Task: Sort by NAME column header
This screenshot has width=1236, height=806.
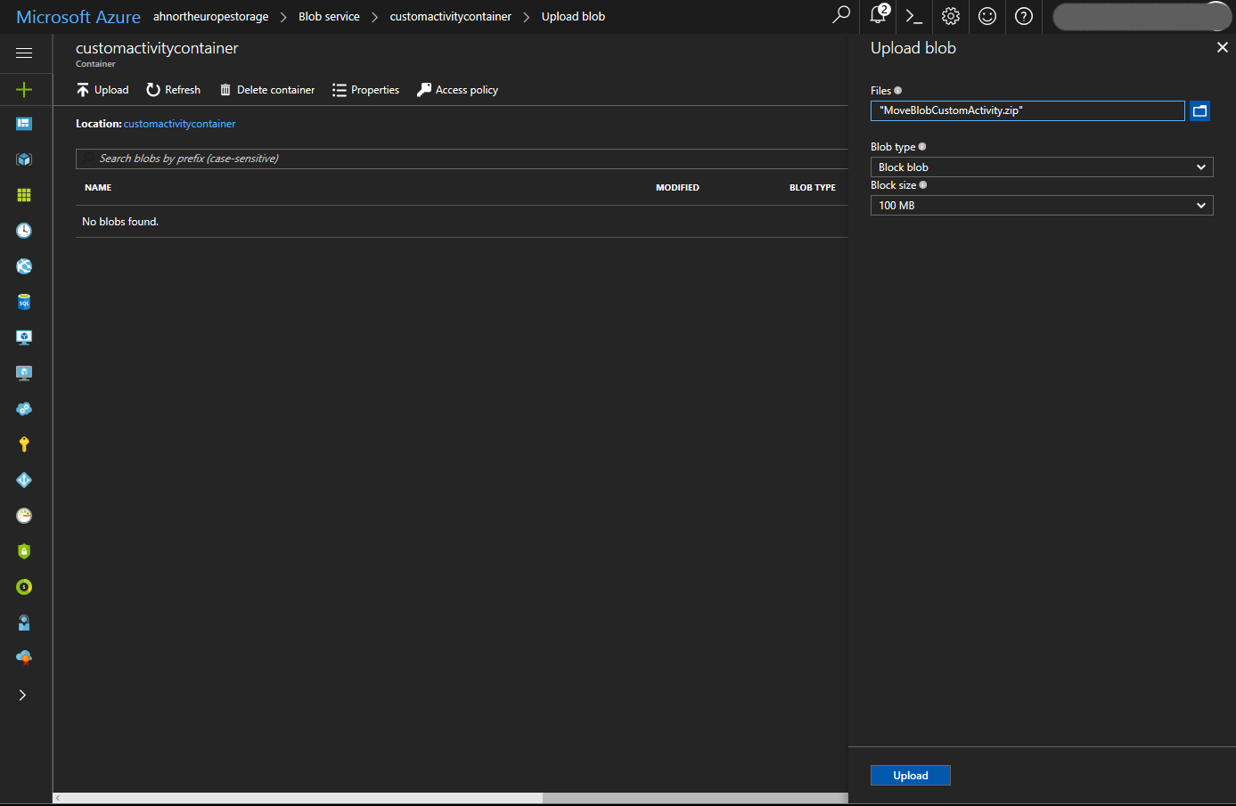Action: 98,188
